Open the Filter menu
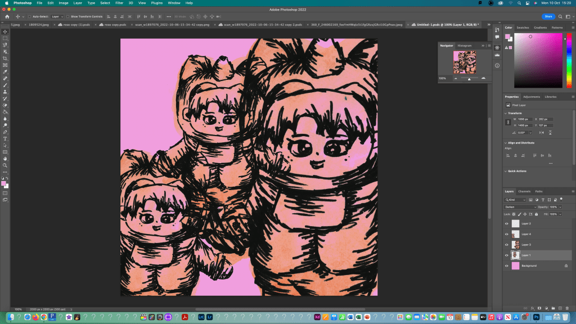Image resolution: width=576 pixels, height=324 pixels. (x=119, y=3)
